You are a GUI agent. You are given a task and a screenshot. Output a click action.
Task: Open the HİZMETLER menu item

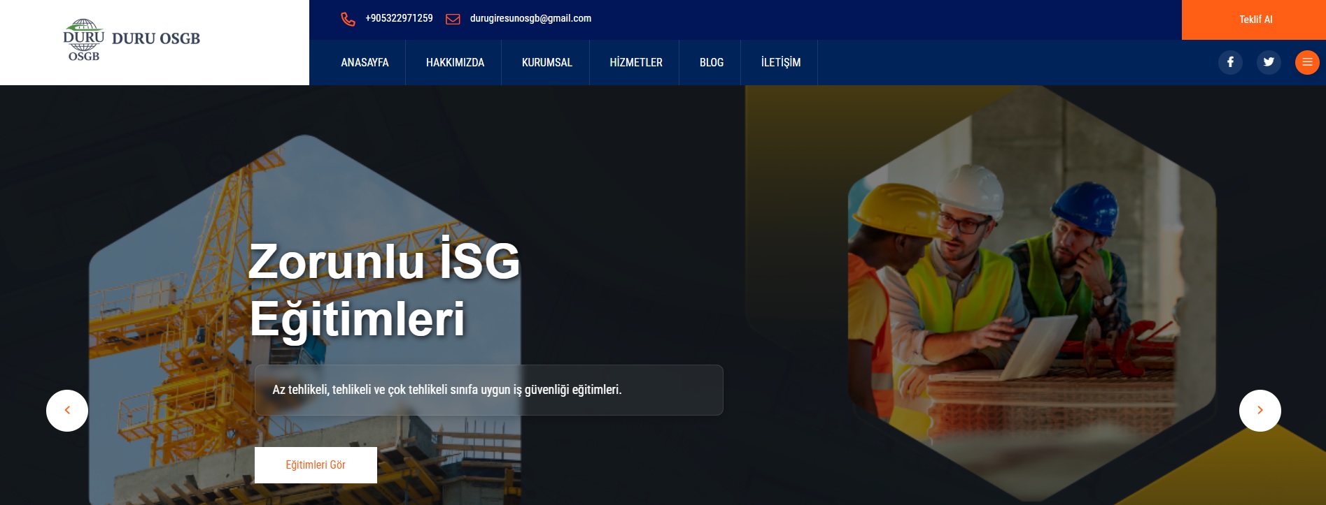[x=635, y=63]
